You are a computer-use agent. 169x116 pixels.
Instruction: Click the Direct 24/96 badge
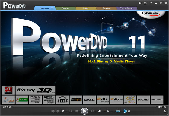point(76,99)
